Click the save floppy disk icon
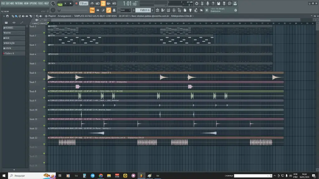 [x=218, y=3]
